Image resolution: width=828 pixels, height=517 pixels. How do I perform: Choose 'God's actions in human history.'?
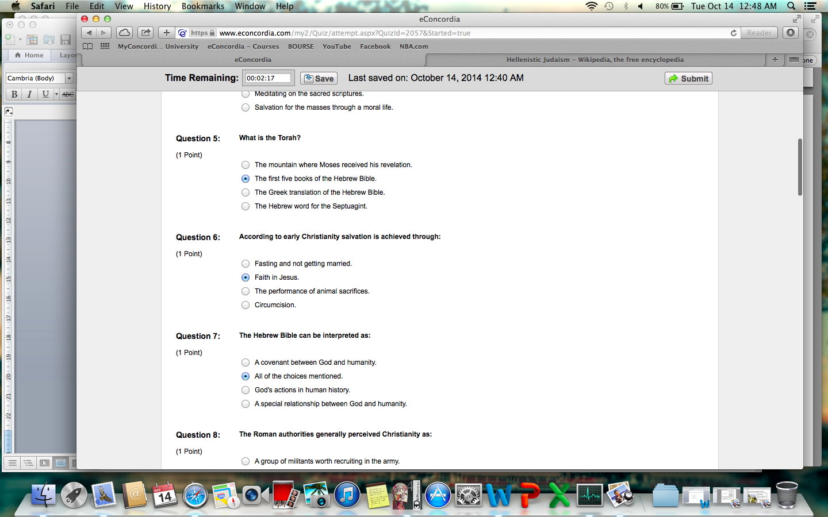[x=246, y=390]
